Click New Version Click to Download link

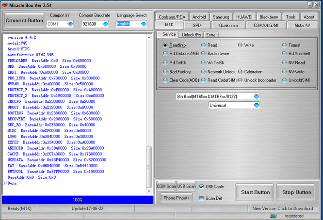point(283,208)
